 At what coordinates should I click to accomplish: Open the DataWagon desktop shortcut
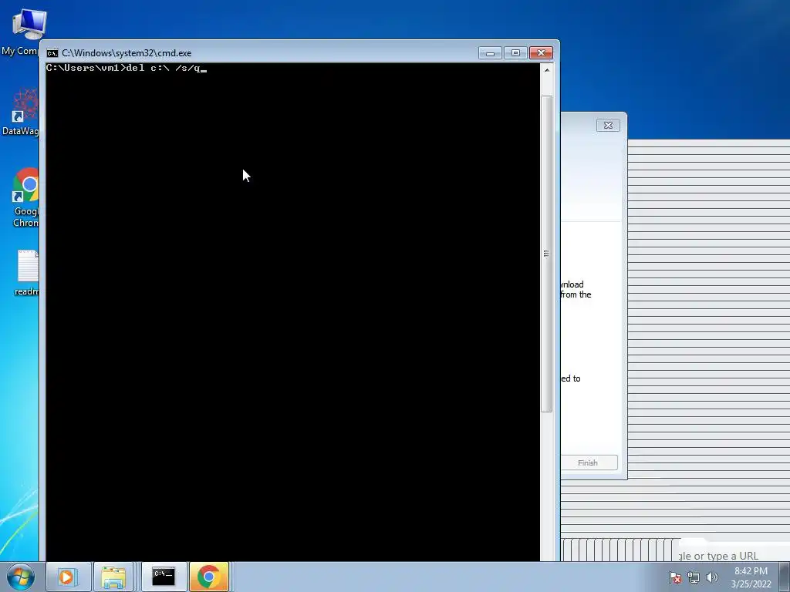click(x=20, y=112)
